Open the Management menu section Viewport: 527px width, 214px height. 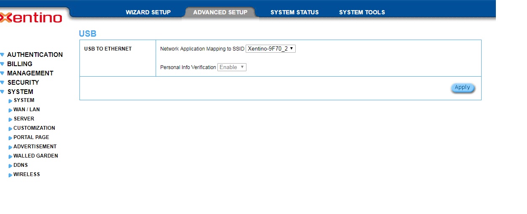pyautogui.click(x=30, y=73)
